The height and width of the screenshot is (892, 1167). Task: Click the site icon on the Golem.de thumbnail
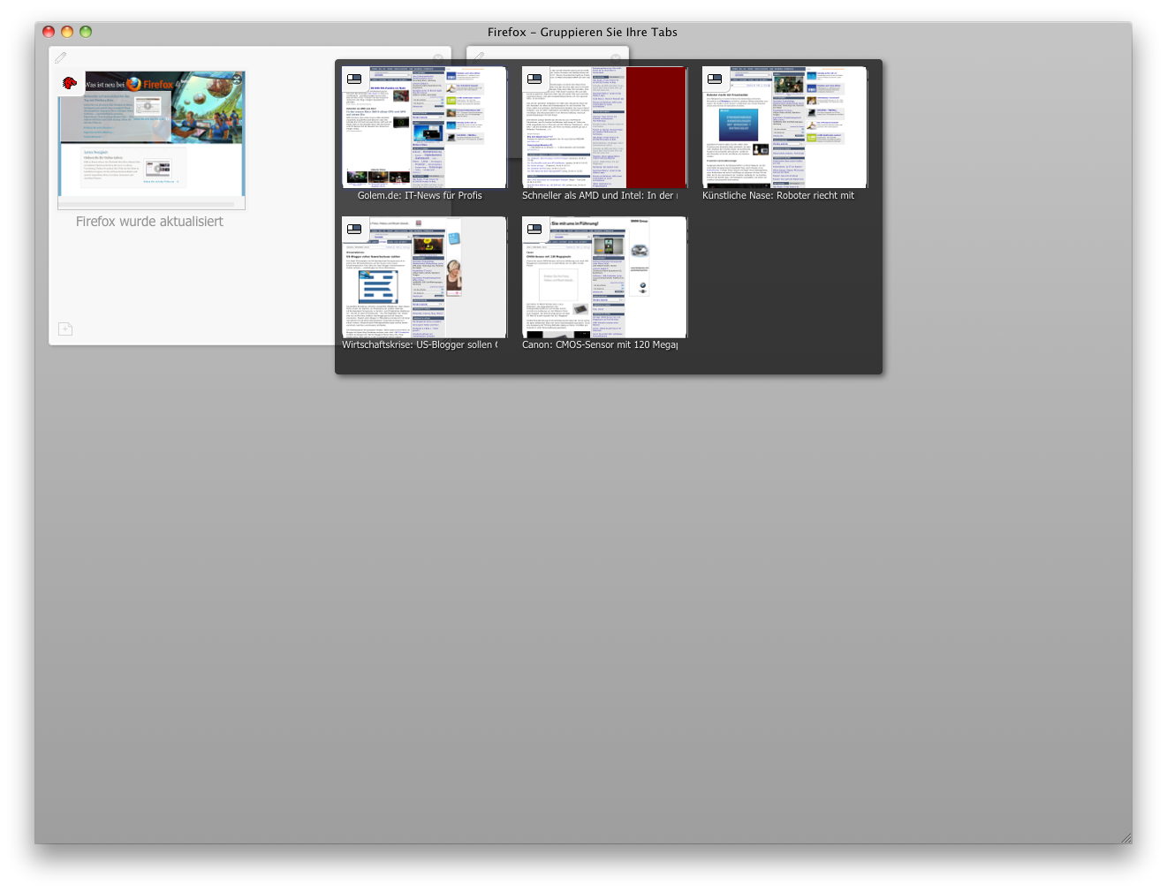(353, 79)
